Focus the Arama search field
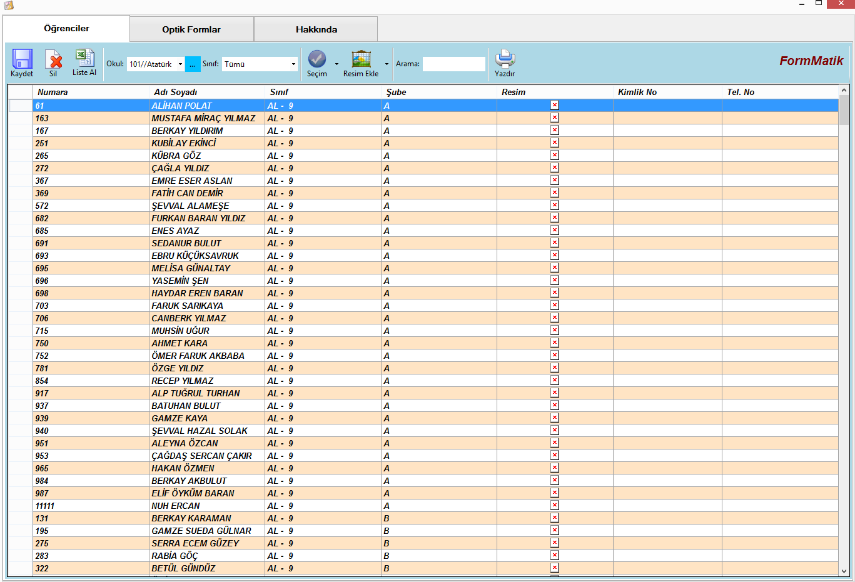The width and height of the screenshot is (855, 582). (453, 64)
